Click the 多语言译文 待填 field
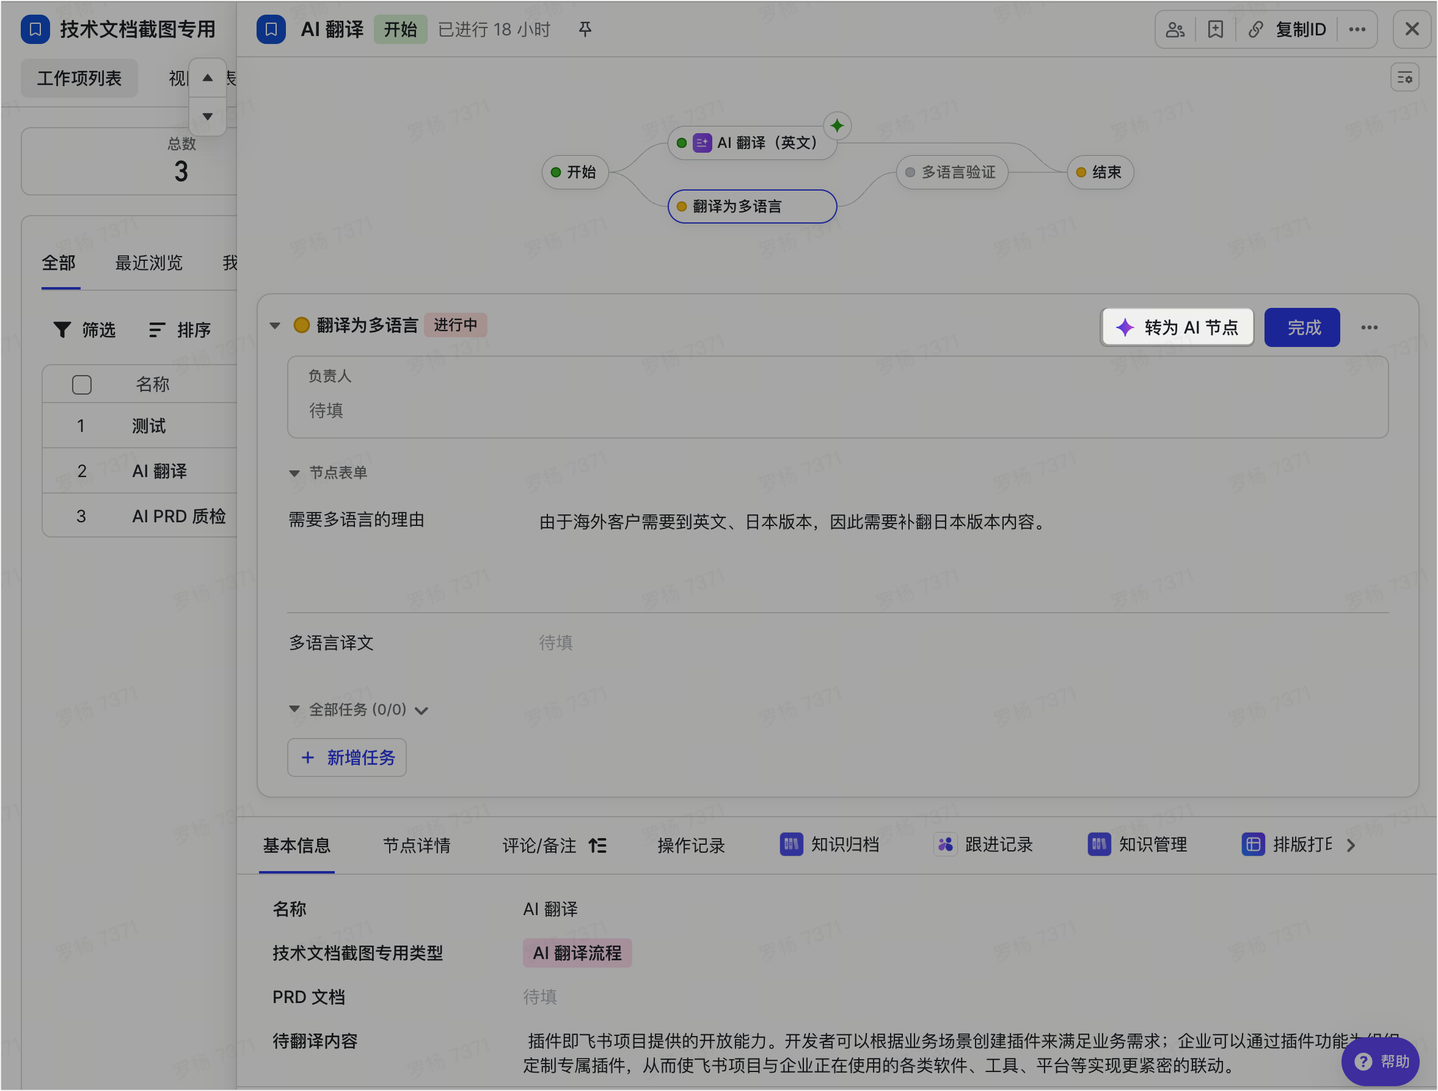The image size is (1438, 1091). (556, 643)
